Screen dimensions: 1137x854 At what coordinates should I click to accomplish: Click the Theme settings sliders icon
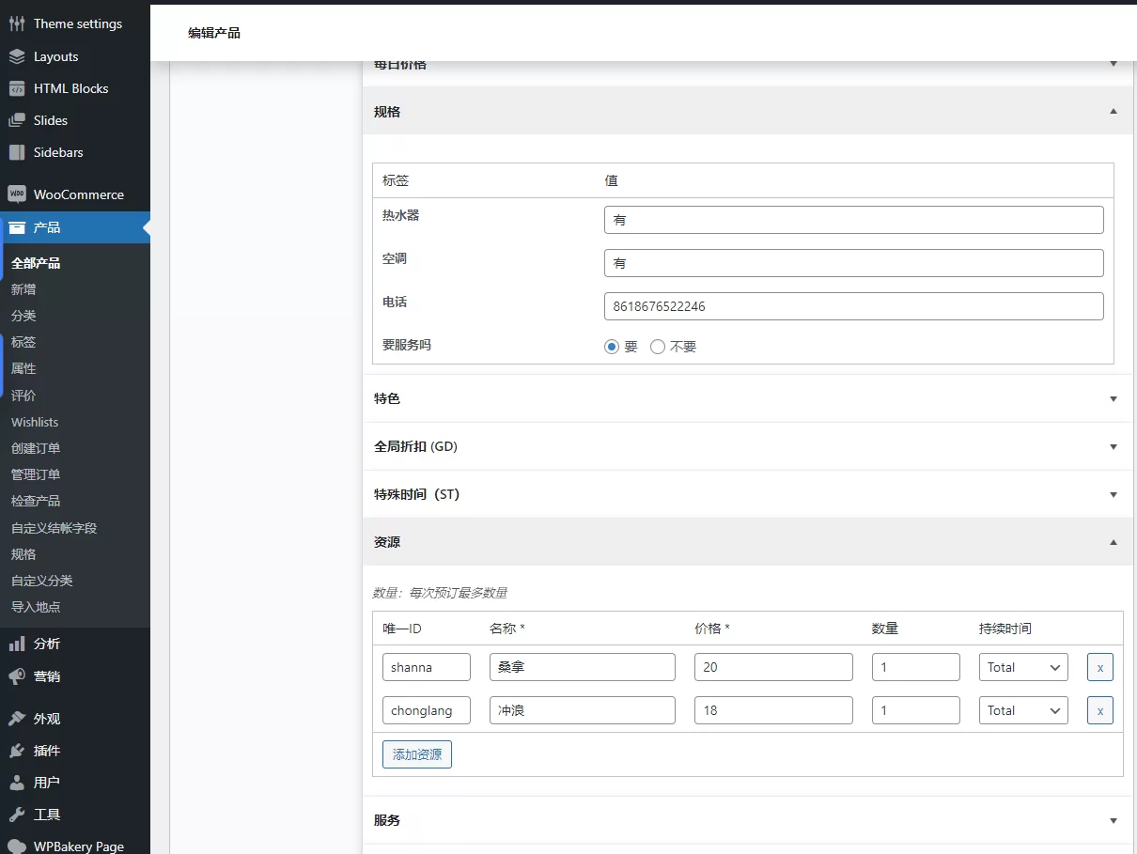pyautogui.click(x=17, y=23)
